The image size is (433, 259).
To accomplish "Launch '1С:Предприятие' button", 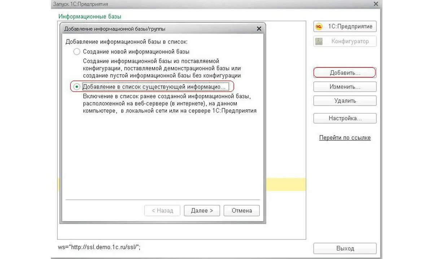I will point(345,27).
